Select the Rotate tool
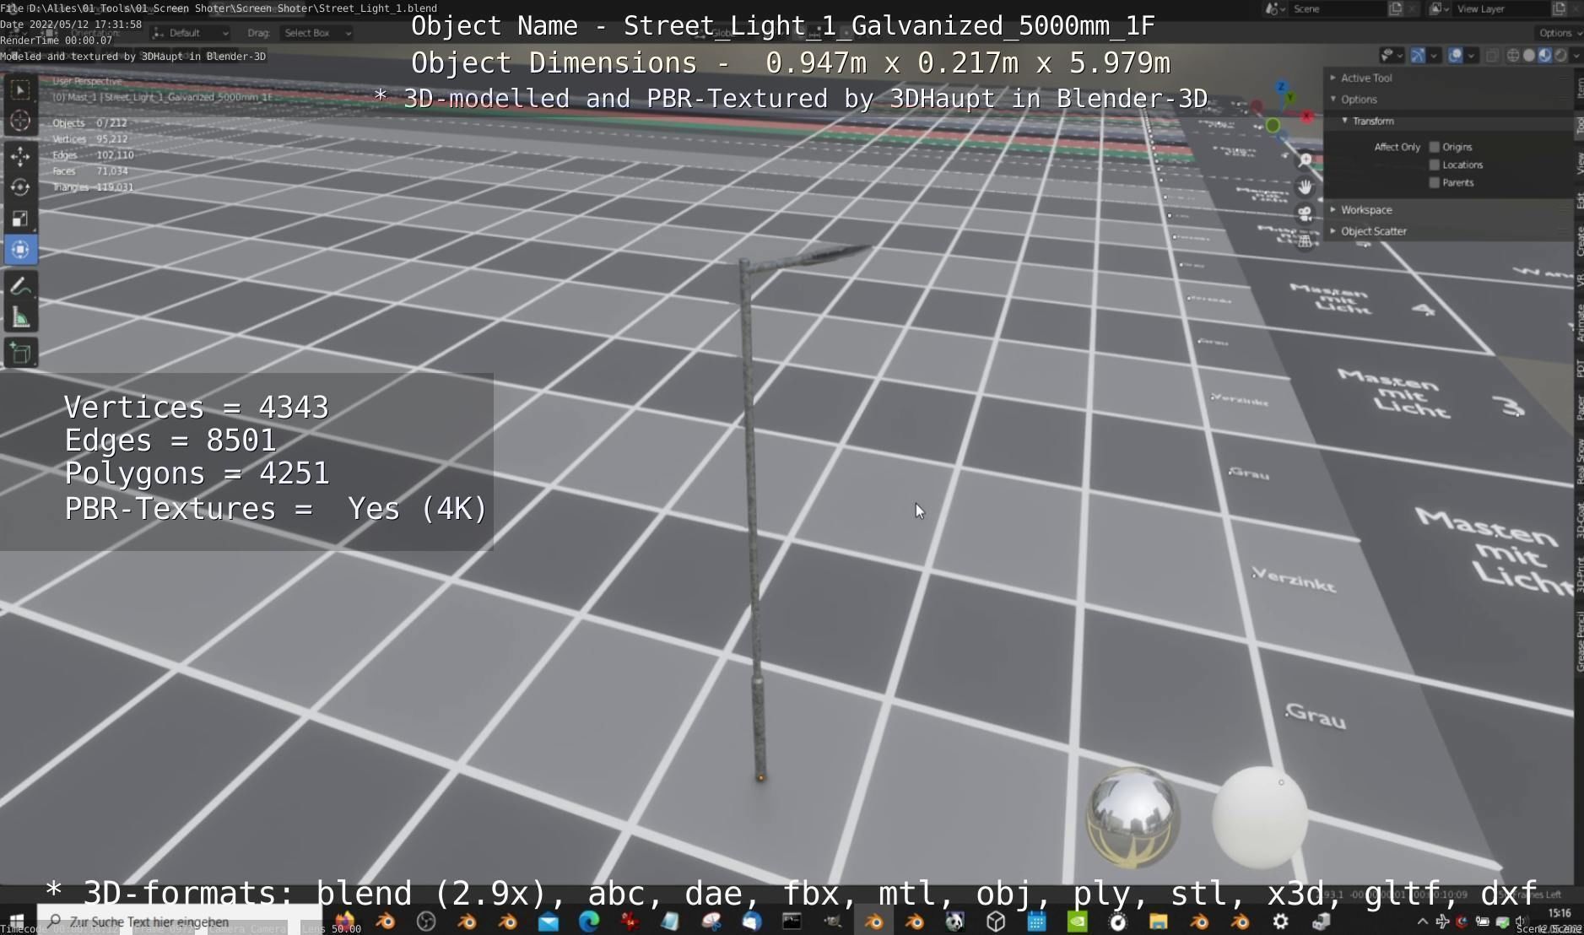 click(x=20, y=187)
